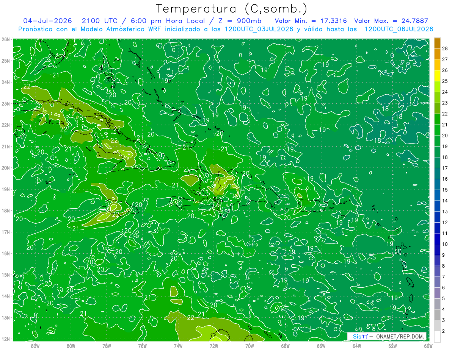Click the latitude axis label "12N"
The height and width of the screenshot is (351, 455).
coord(6,339)
